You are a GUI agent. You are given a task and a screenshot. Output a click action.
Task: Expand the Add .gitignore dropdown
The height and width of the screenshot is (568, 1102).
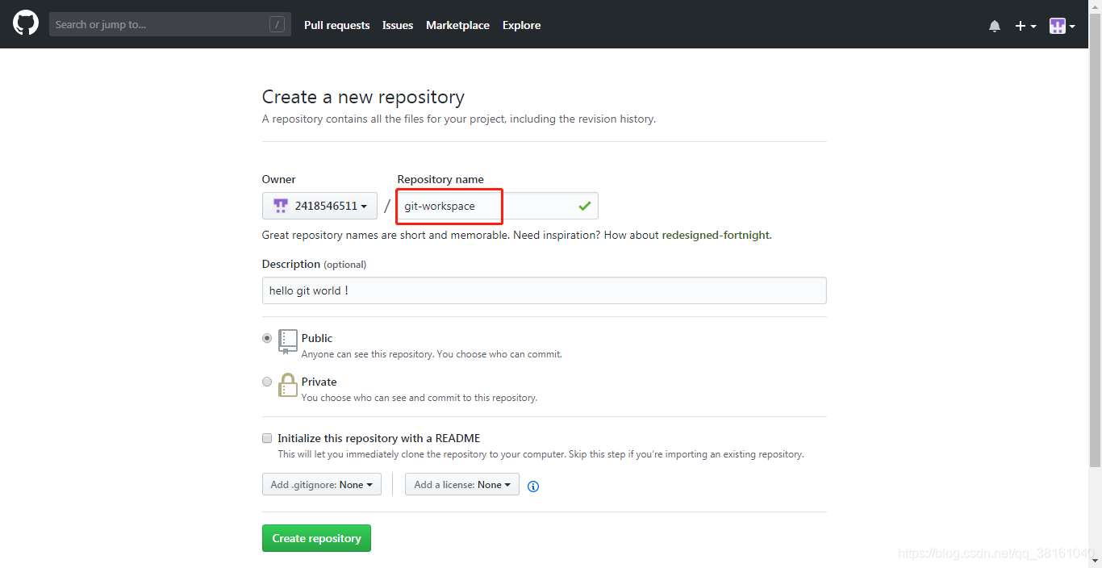coord(322,484)
